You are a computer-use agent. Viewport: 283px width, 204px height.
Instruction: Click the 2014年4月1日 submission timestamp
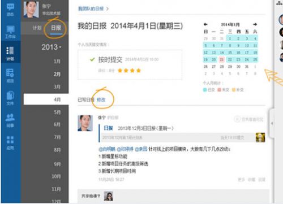[141, 60]
